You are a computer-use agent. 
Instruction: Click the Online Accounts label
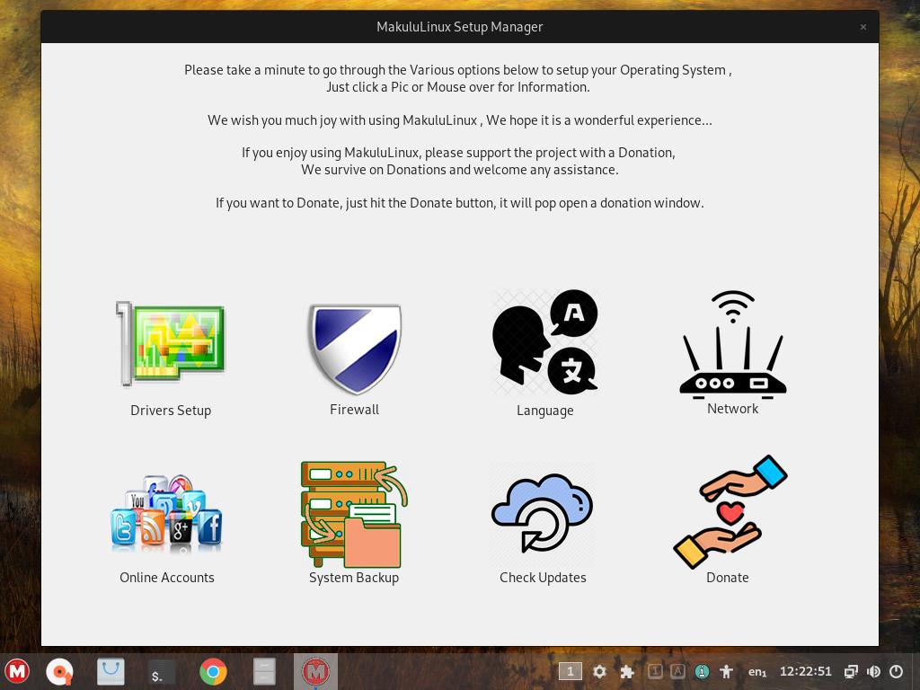pos(167,578)
